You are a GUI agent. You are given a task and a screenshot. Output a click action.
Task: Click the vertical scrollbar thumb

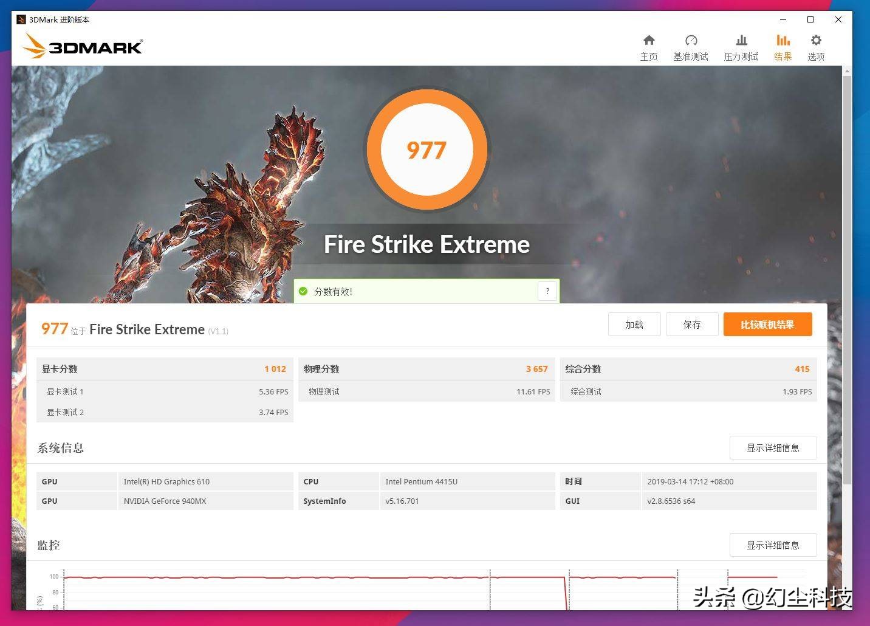click(847, 280)
